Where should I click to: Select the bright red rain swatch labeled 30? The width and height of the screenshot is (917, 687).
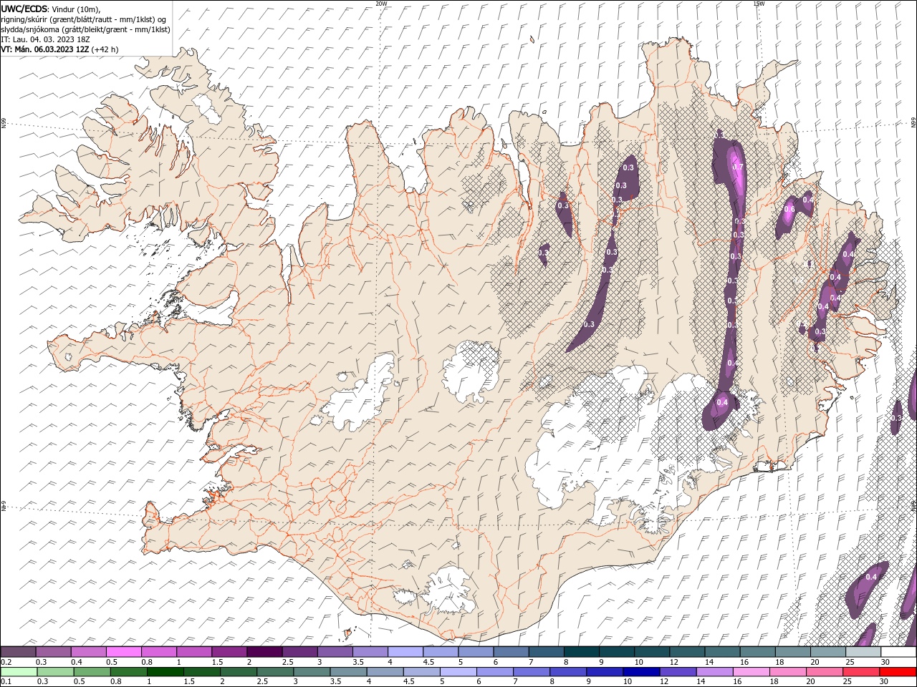pyautogui.click(x=897, y=672)
